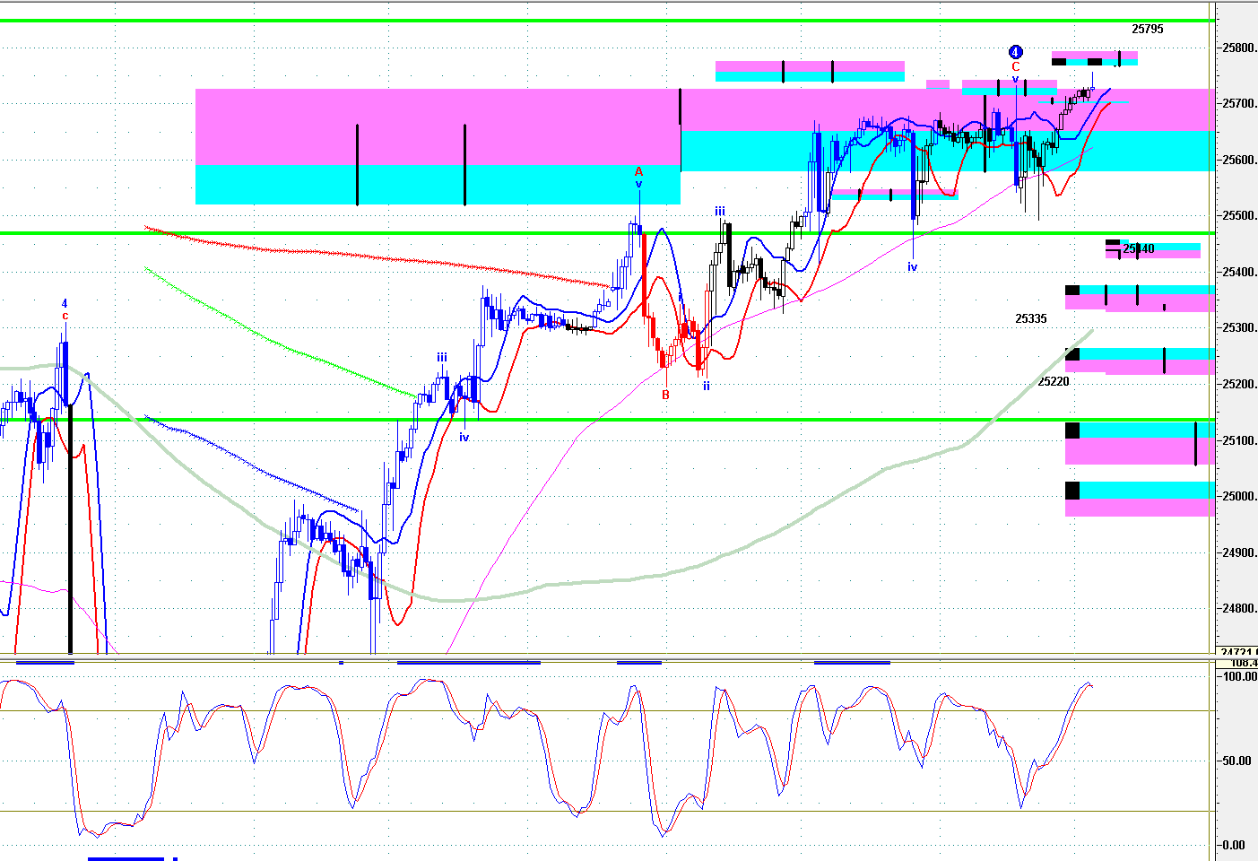Select the red C wave label under circled 4
The image size is (1258, 861).
click(1015, 66)
